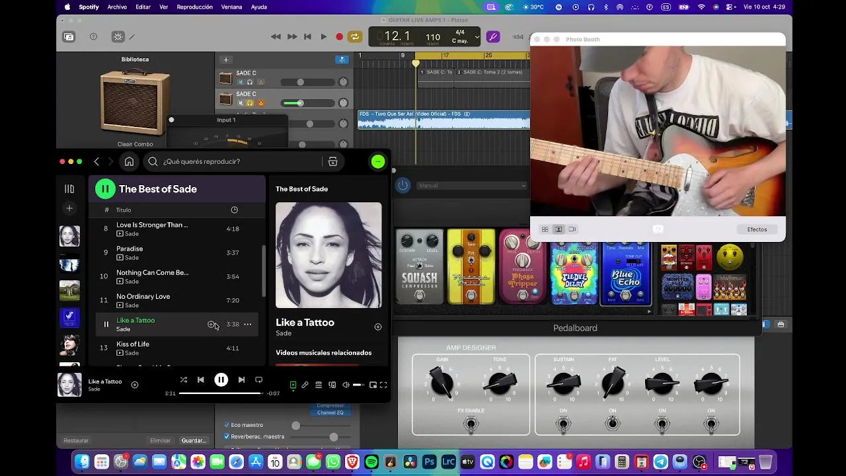Viewport: 846px width, 476px height.
Task: Open the purple tuner icon
Action: (492, 37)
